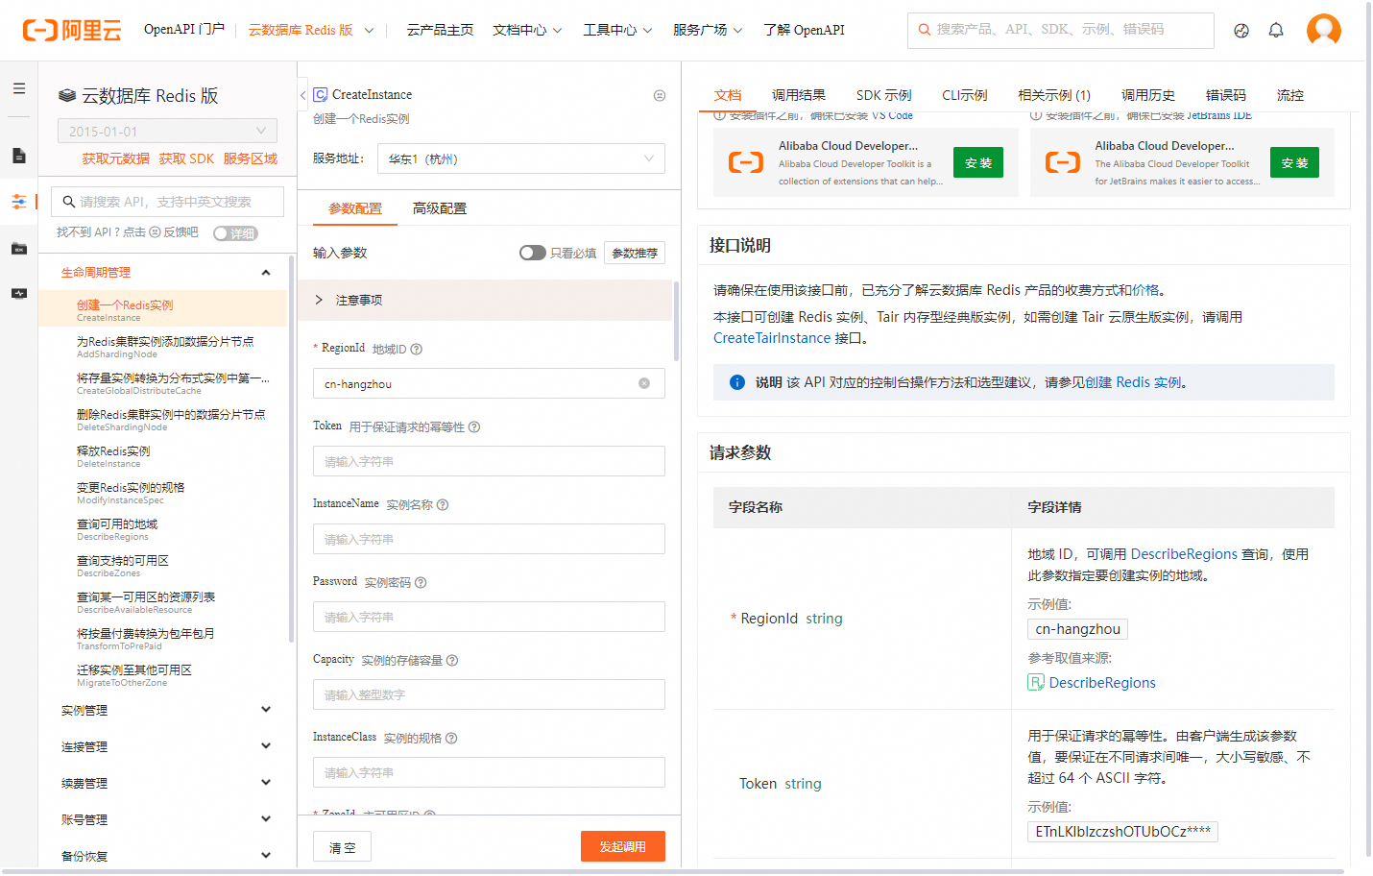Open the CreateTairInstance link
Screen dimensions: 1373x876
click(772, 338)
